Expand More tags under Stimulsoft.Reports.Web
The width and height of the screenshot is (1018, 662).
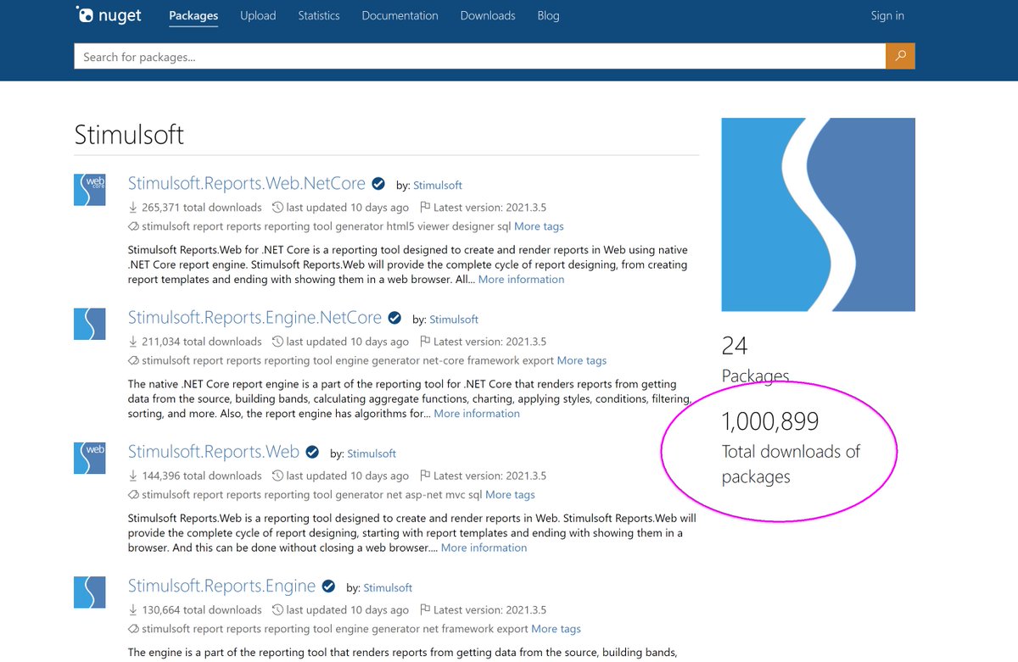(510, 494)
